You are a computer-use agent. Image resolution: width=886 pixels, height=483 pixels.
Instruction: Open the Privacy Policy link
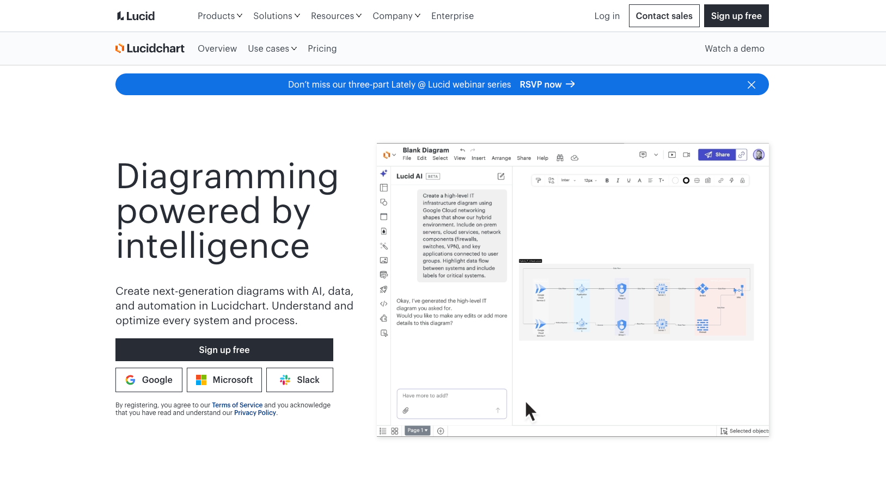(255, 413)
